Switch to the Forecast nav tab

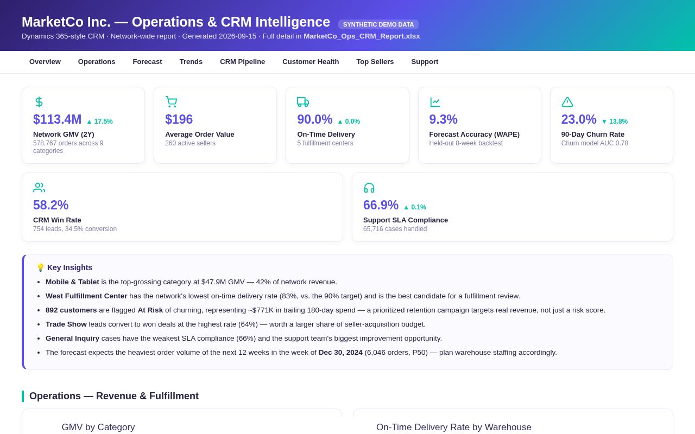(148, 62)
